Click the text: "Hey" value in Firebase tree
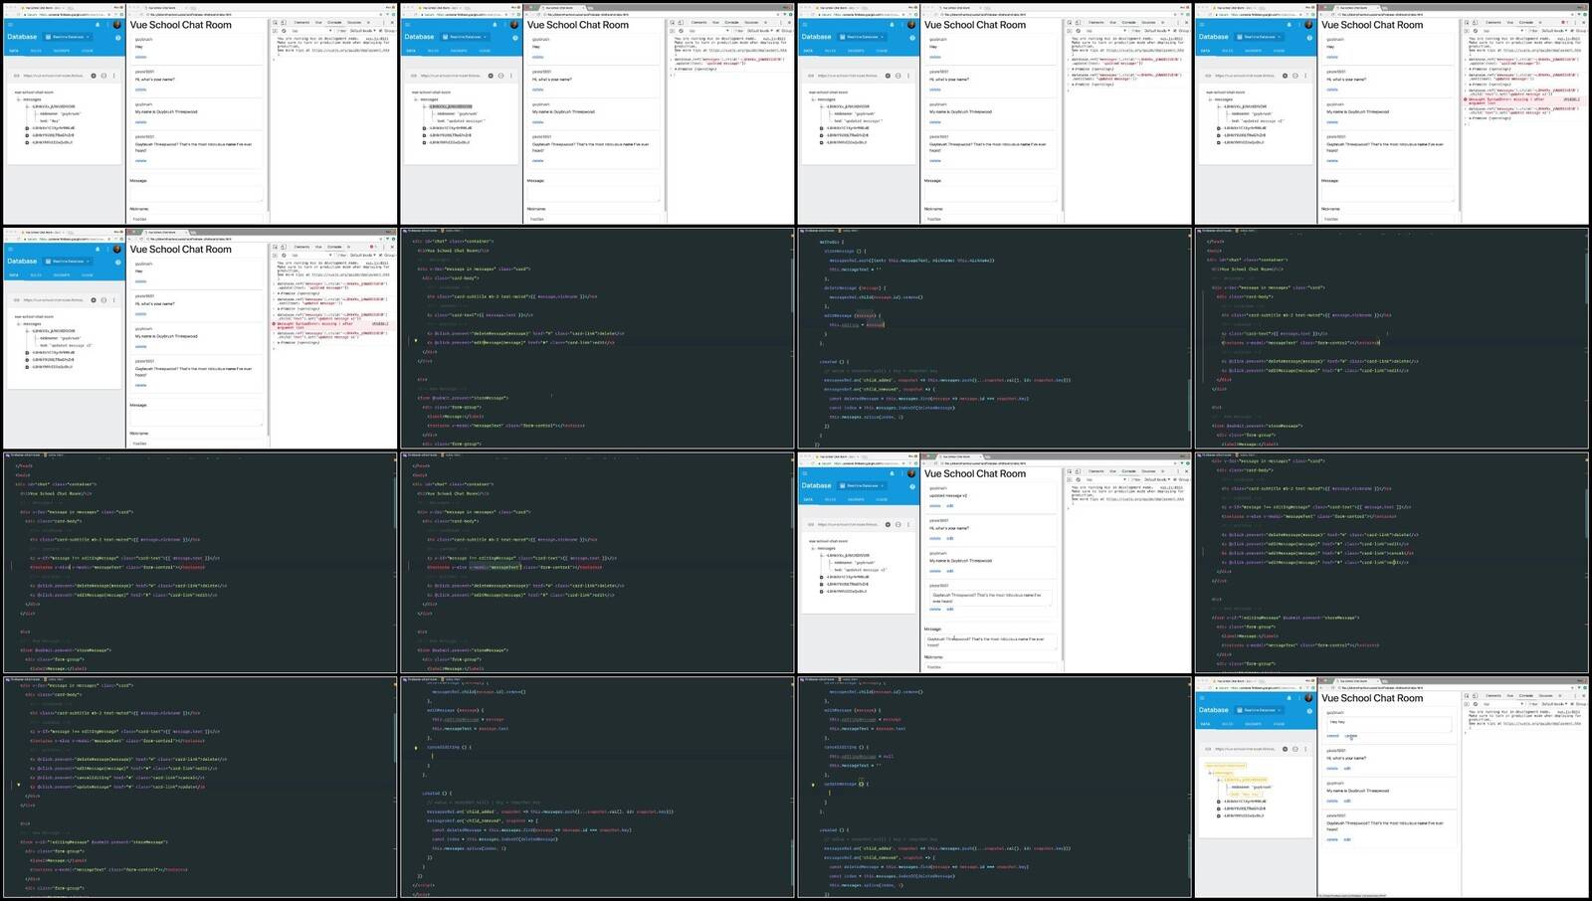This screenshot has width=1592, height=901. click(48, 120)
